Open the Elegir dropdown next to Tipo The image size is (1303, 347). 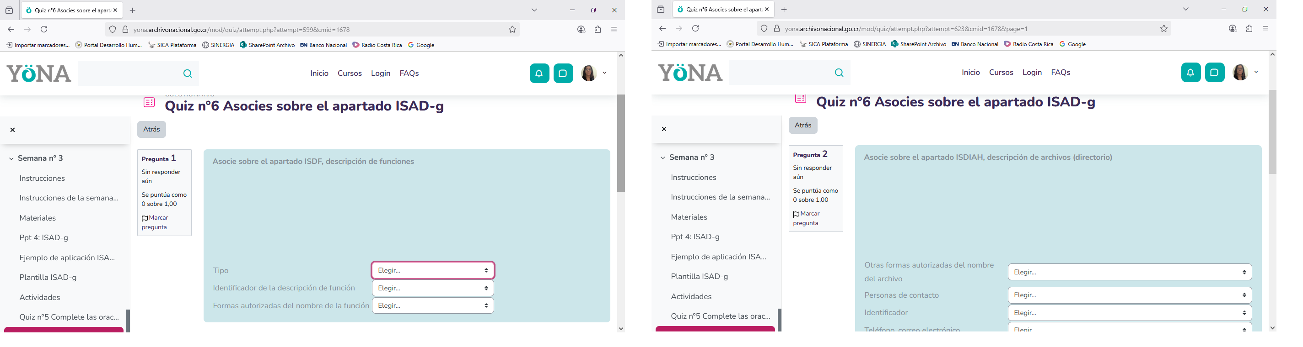point(433,271)
